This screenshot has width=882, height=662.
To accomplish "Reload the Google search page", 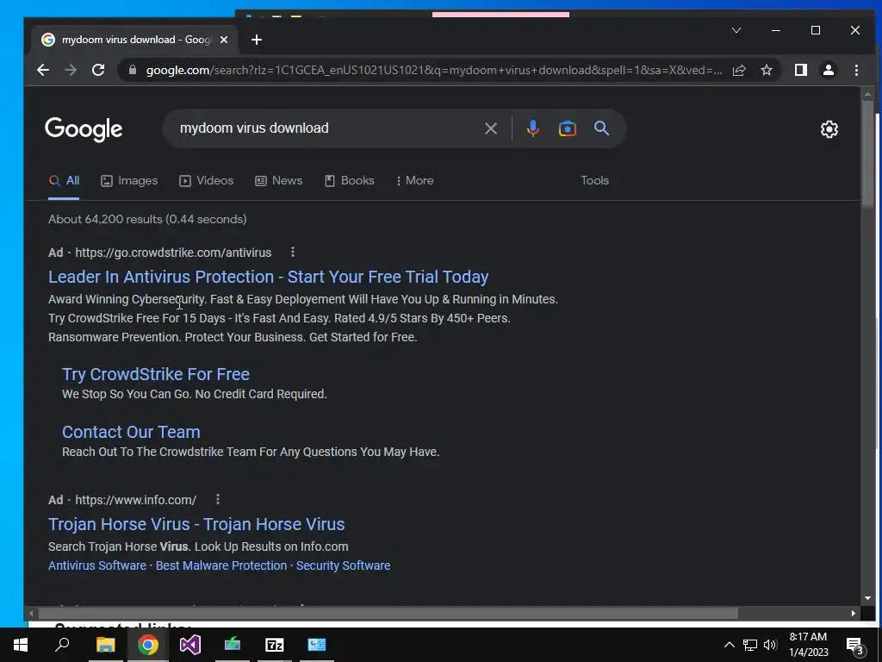I will (98, 70).
